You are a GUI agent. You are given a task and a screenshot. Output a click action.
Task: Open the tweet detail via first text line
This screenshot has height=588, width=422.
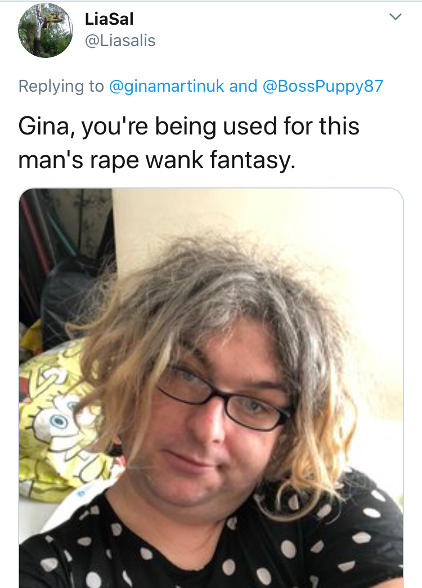point(188,126)
